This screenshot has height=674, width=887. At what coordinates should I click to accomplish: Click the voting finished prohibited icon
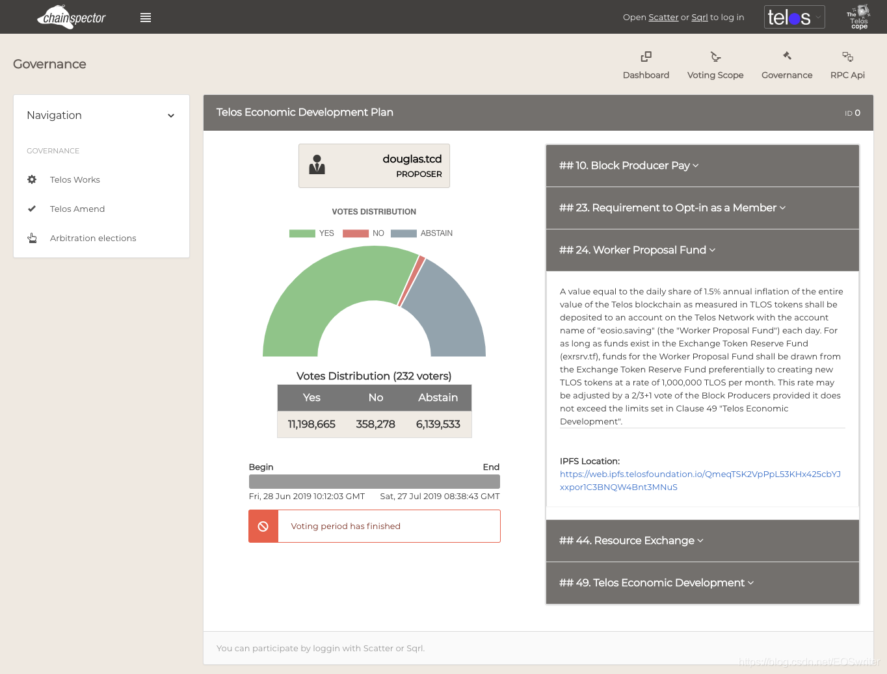click(263, 526)
